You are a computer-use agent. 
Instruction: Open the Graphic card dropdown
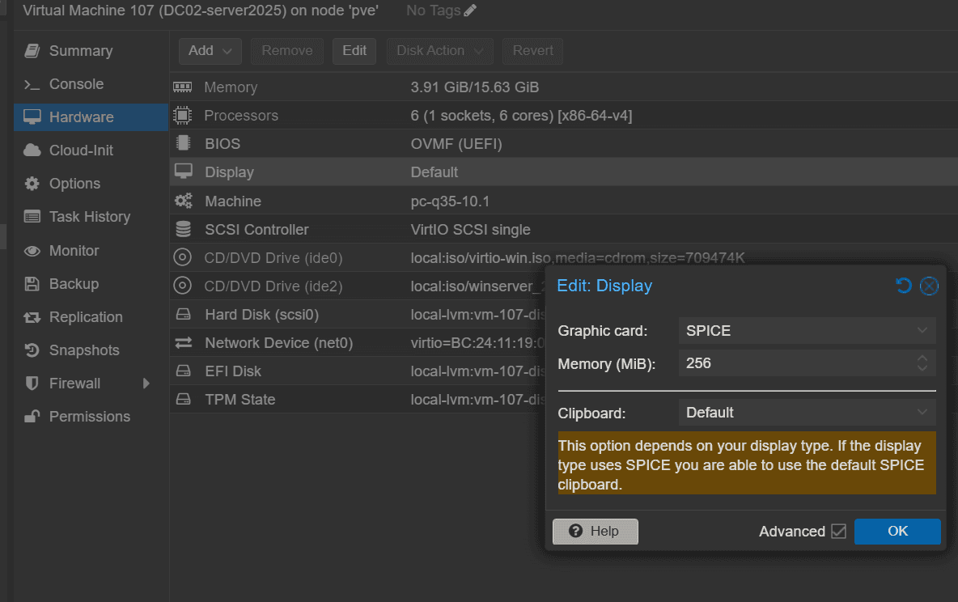922,331
